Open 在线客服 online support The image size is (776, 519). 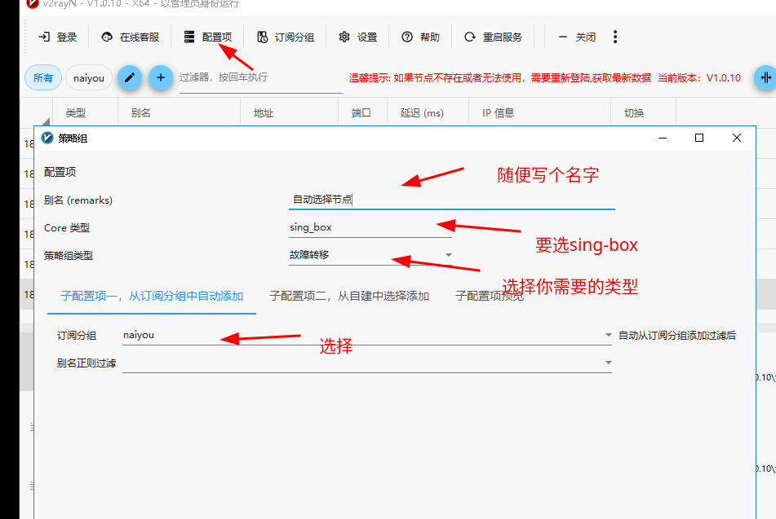pyautogui.click(x=131, y=37)
